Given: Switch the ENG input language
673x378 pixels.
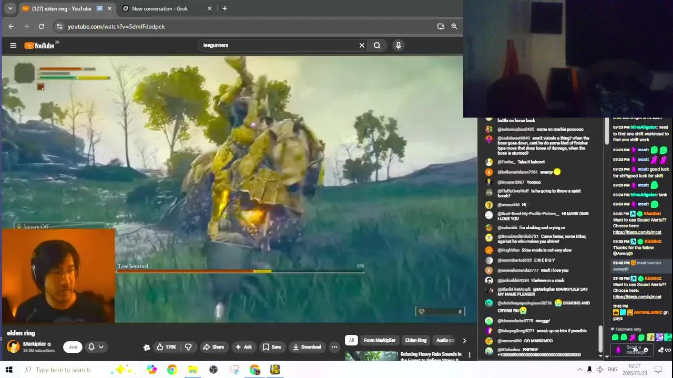Looking at the screenshot, I should pos(612,370).
